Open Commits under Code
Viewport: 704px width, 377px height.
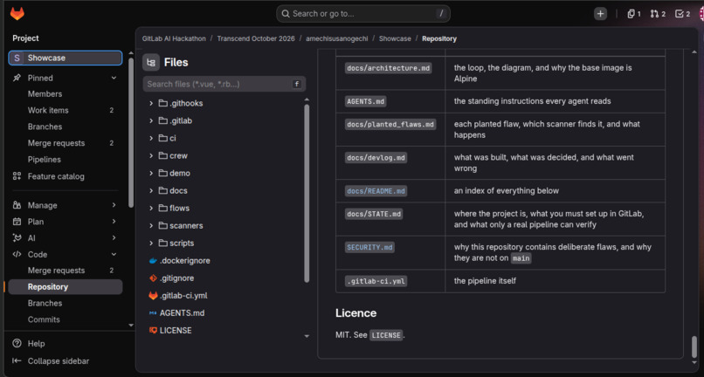click(x=66, y=319)
